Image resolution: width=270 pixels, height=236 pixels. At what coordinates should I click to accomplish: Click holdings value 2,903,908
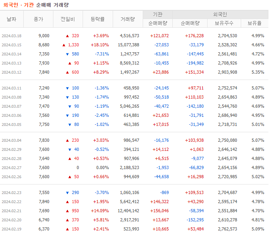pyautogui.click(x=227, y=72)
